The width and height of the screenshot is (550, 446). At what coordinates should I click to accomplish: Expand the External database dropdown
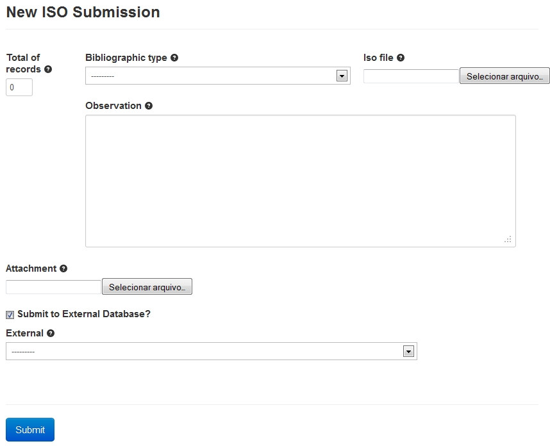(212, 351)
